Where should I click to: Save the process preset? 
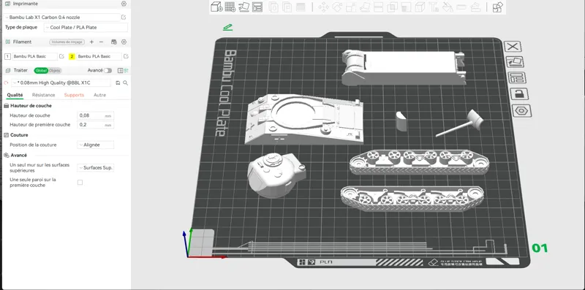tap(118, 83)
